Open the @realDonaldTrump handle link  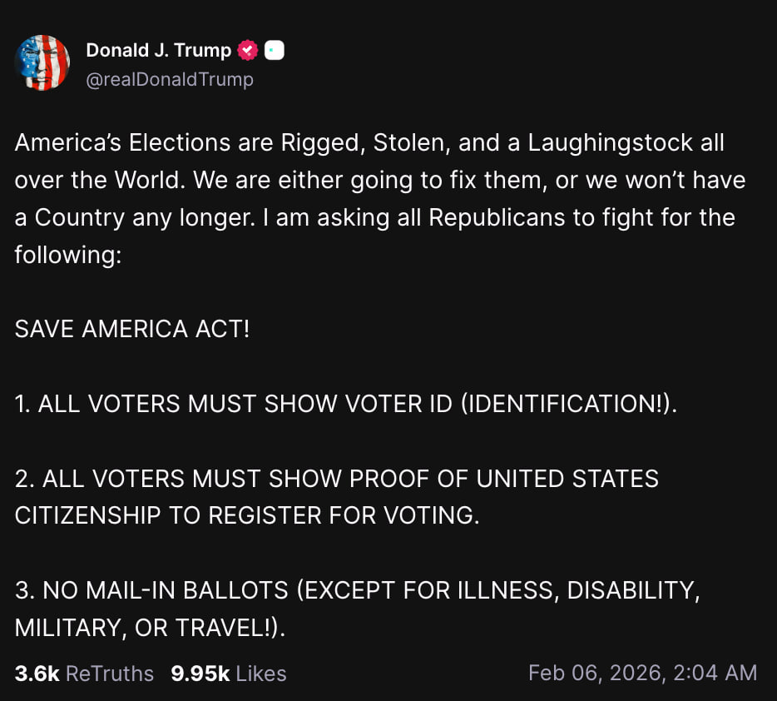(170, 80)
